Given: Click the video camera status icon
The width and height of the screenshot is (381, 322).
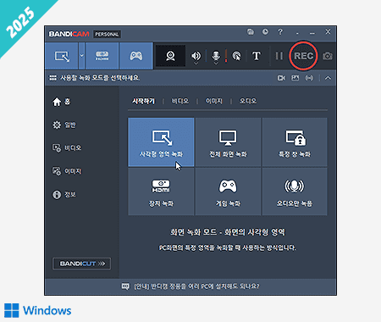Looking at the screenshot, I should coord(281,78).
